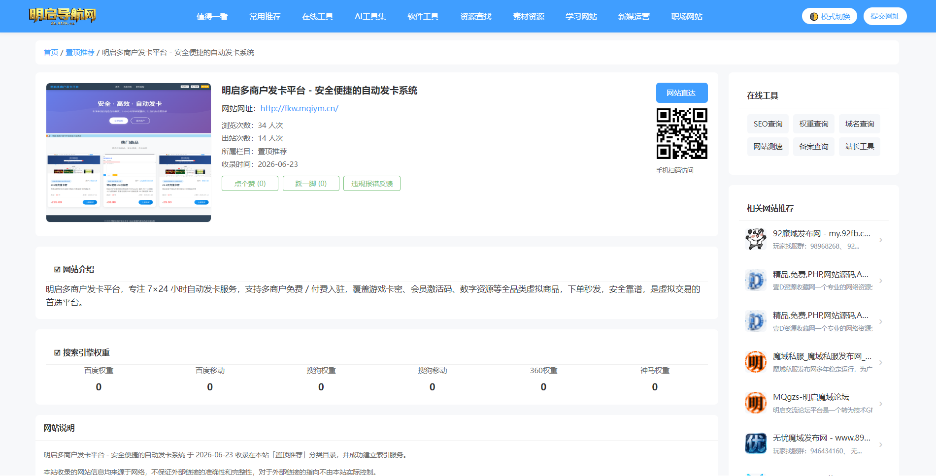Image resolution: width=936 pixels, height=476 pixels.
Task: Go to 首页 breadcrumb link
Action: pos(51,52)
